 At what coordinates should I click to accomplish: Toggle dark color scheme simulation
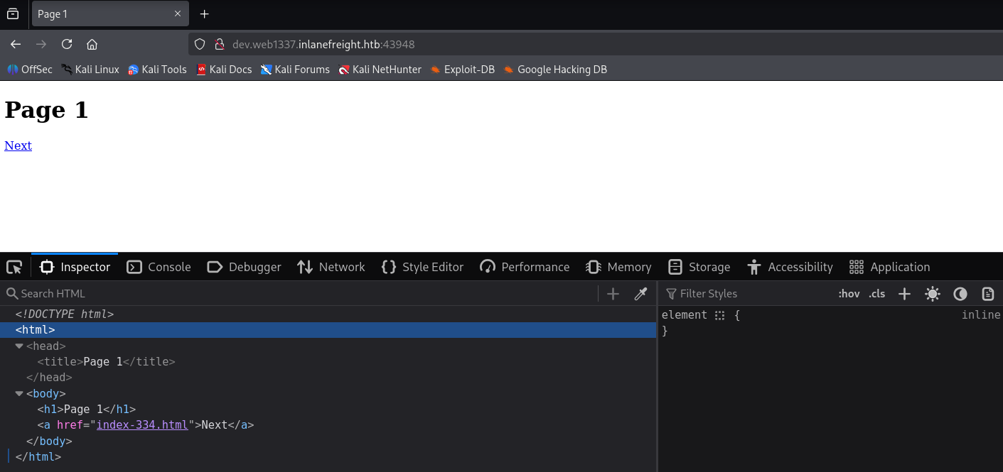click(x=960, y=294)
